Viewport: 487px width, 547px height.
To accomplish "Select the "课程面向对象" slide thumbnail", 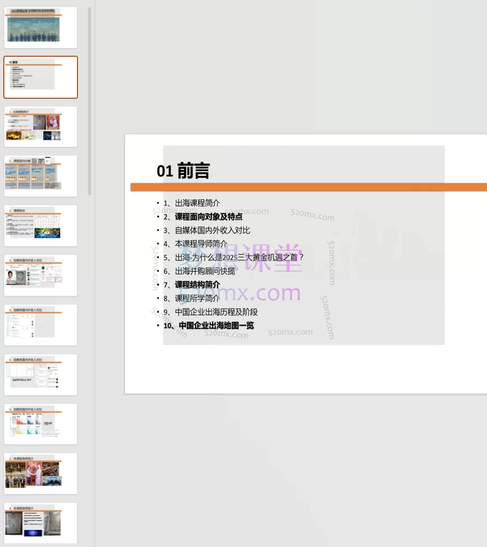I will tap(40, 175).
